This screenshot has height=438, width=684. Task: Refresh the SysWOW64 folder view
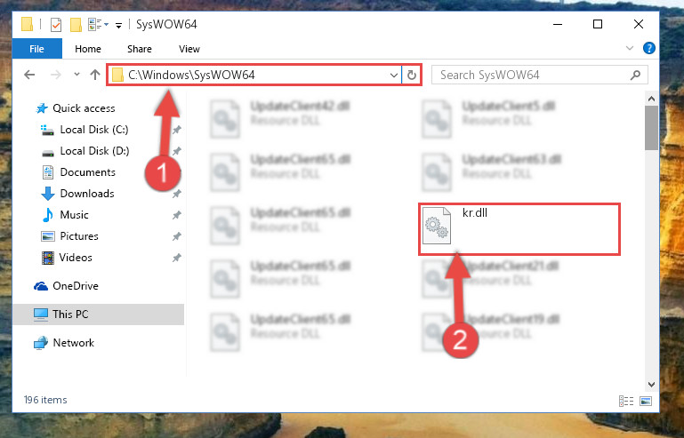click(x=411, y=75)
